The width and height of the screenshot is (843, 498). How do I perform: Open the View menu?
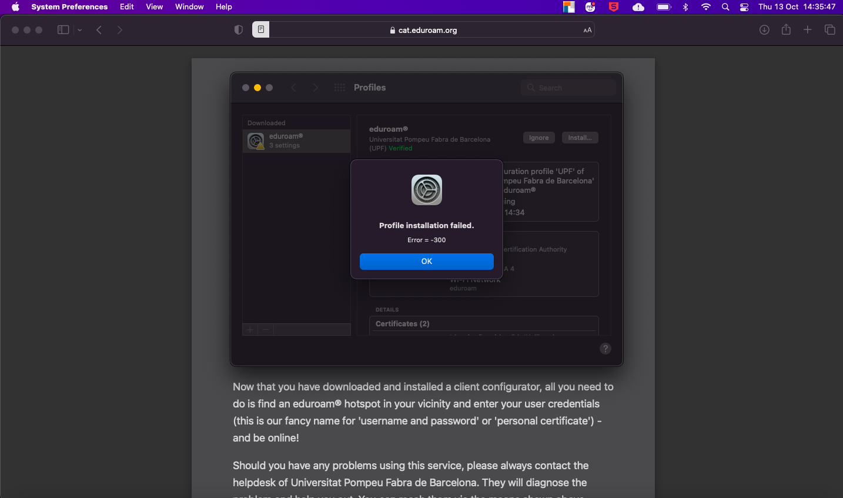[155, 7]
